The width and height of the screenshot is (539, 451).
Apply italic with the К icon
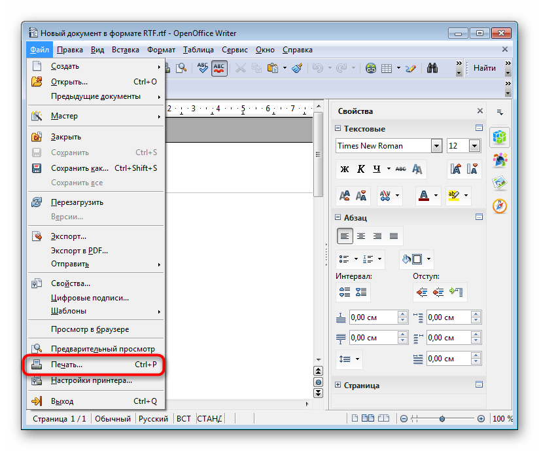click(361, 170)
